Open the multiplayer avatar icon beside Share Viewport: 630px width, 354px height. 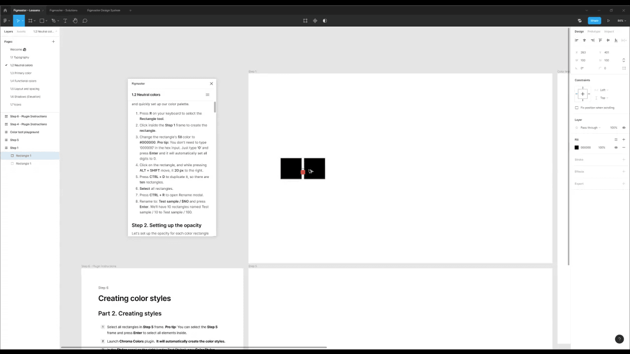point(580,21)
